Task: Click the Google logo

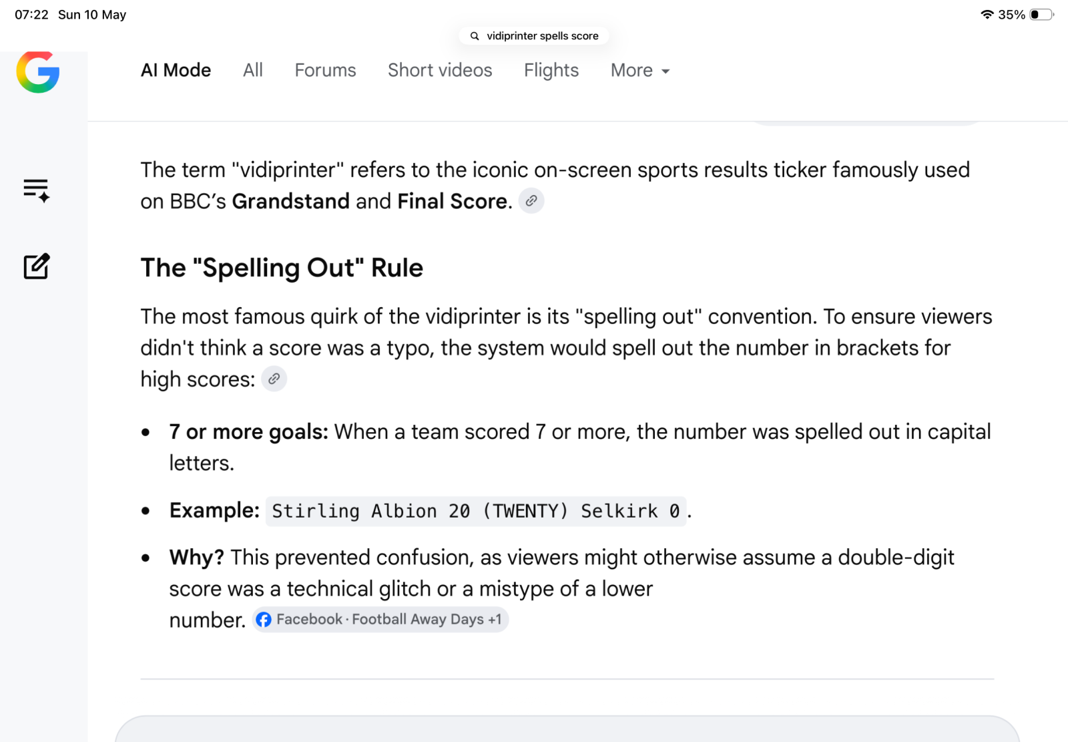Action: (x=38, y=71)
